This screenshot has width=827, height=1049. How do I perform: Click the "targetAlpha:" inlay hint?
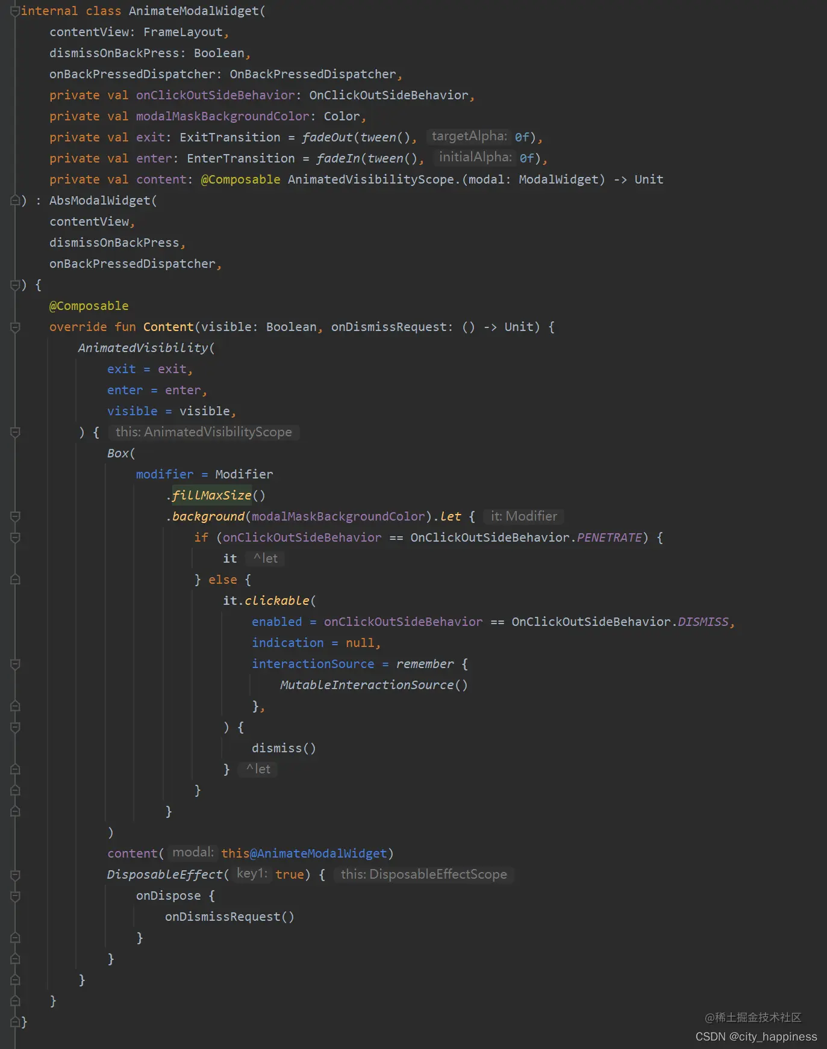[x=469, y=137]
